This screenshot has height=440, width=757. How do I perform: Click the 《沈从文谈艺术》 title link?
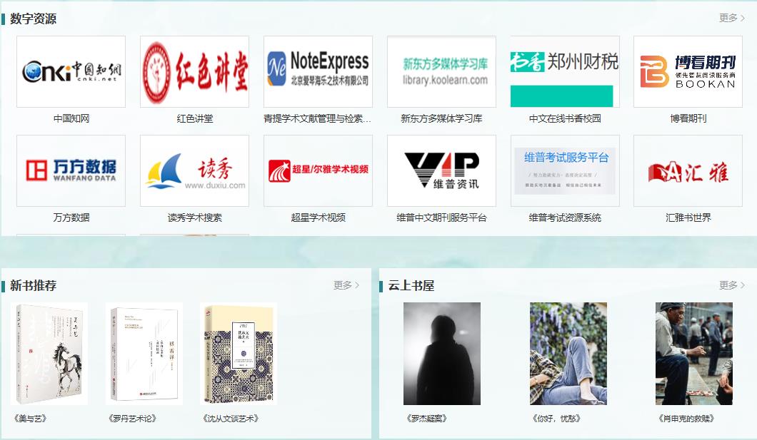231,419
